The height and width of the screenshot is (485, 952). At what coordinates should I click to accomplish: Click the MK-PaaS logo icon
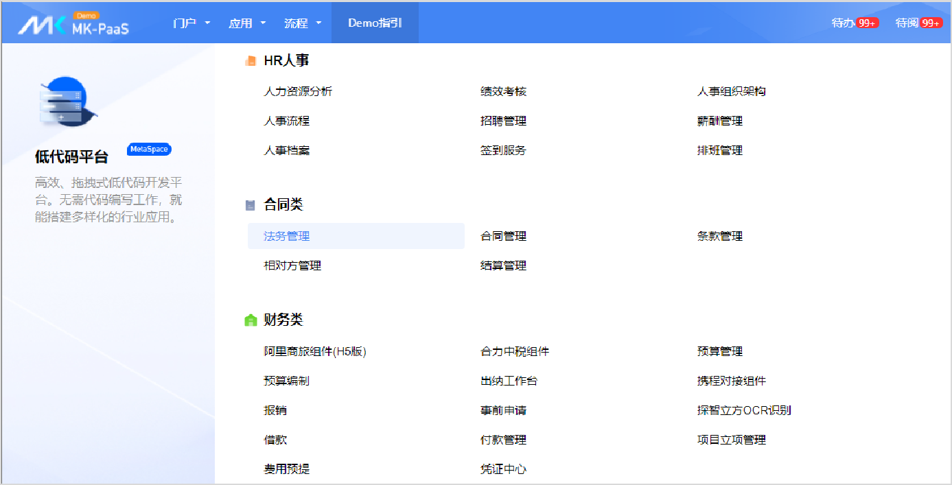pos(41,25)
